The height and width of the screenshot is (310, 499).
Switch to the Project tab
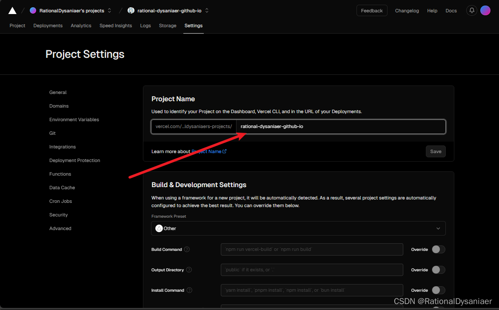[17, 26]
